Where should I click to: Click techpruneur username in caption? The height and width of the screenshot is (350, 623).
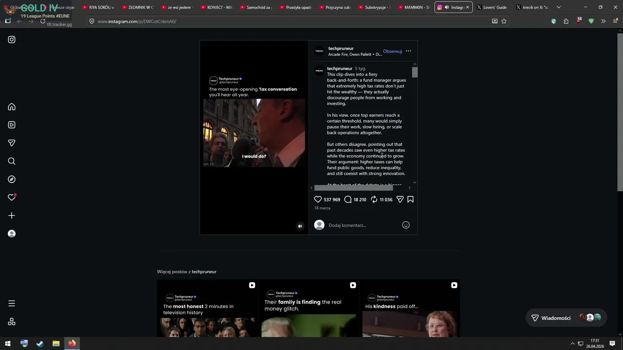[x=340, y=69]
